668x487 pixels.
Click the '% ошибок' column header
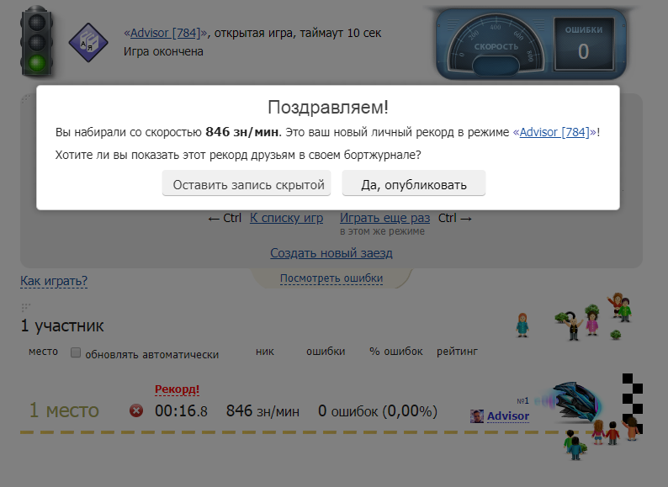click(x=395, y=352)
